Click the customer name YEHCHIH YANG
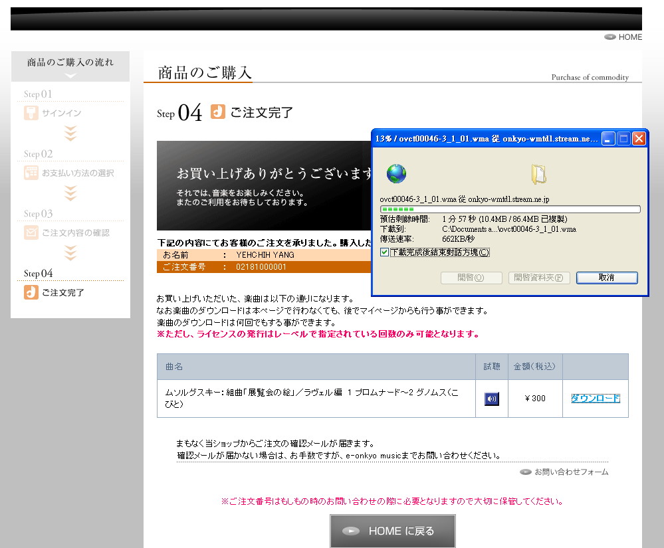The width and height of the screenshot is (664, 548). coord(265,255)
